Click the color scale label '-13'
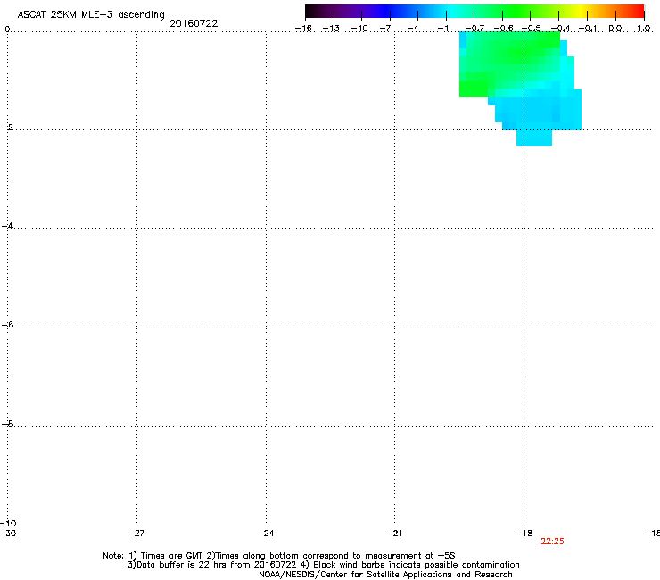660x580 pixels. point(331,29)
